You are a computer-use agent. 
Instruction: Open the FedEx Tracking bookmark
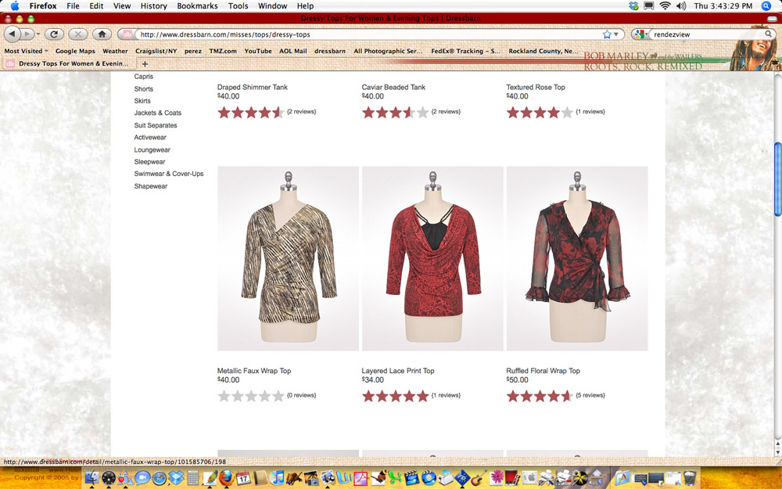tap(465, 51)
